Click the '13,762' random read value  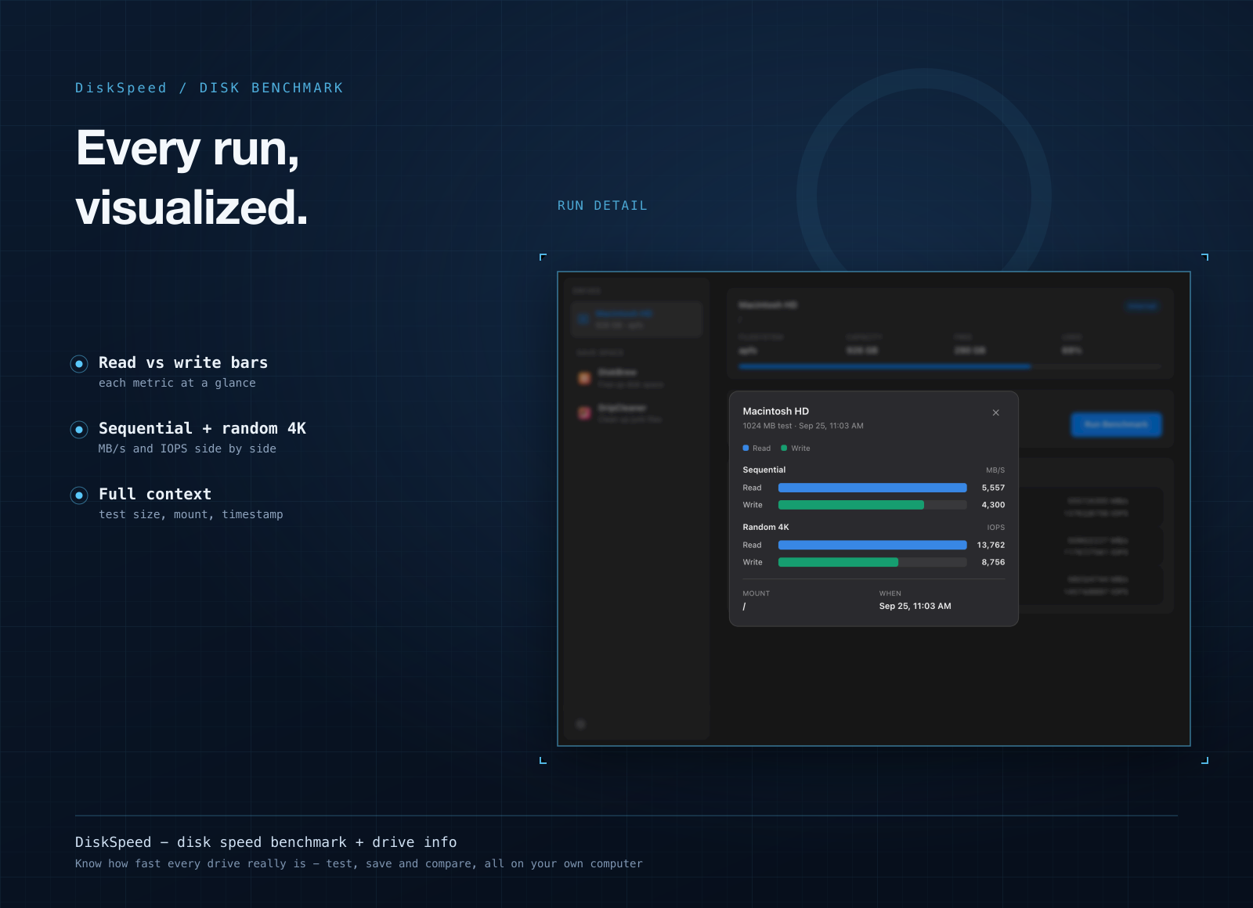click(991, 545)
